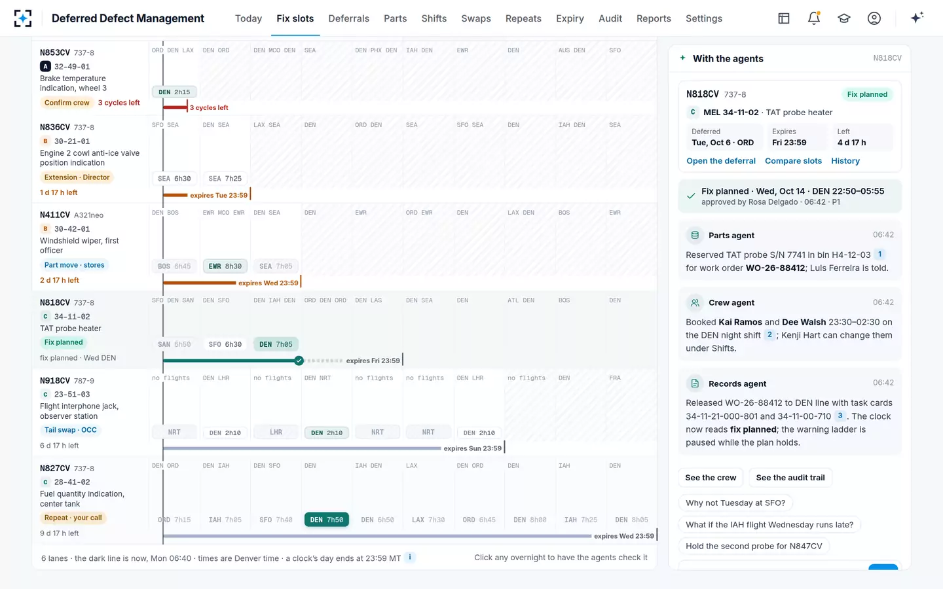This screenshot has height=589, width=943.
Task: Click the Fix planned status badge in panel
Action: coord(867,94)
